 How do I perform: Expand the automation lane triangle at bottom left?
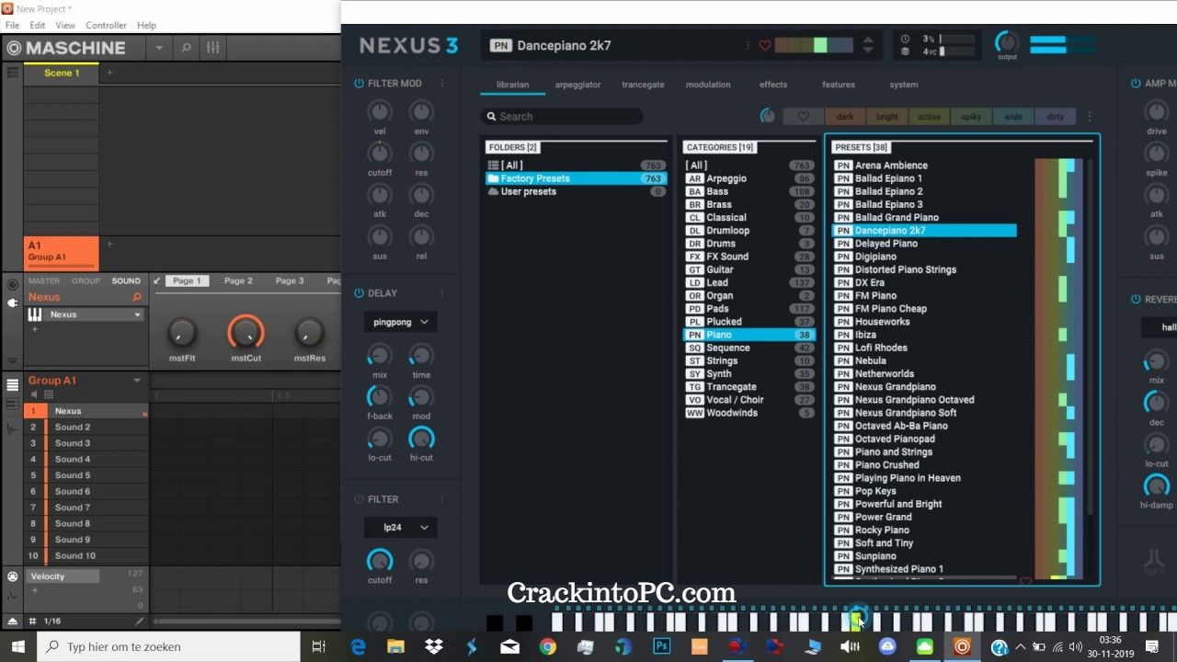(x=12, y=622)
